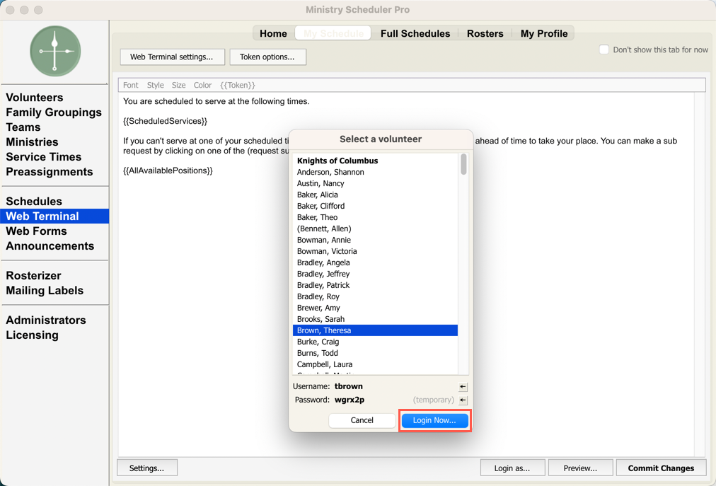This screenshot has height=486, width=716.
Task: Open the Style formatting menu
Action: point(155,85)
